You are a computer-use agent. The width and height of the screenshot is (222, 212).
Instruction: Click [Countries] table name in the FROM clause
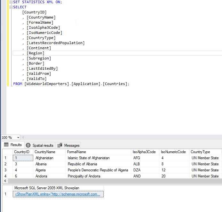click(115, 84)
